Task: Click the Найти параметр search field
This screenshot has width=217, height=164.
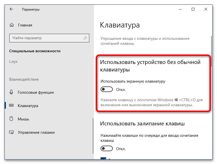Action: click(x=49, y=38)
